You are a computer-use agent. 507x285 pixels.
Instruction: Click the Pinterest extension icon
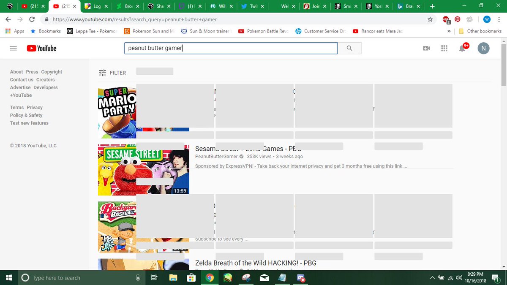[x=457, y=19]
